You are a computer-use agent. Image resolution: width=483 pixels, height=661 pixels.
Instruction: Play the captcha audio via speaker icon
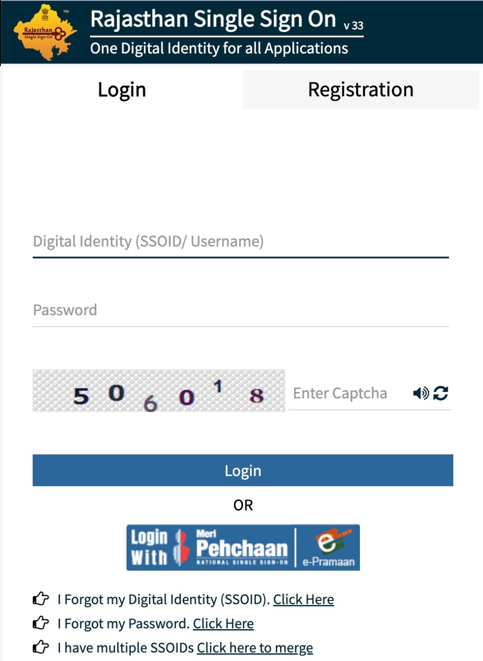click(x=421, y=392)
